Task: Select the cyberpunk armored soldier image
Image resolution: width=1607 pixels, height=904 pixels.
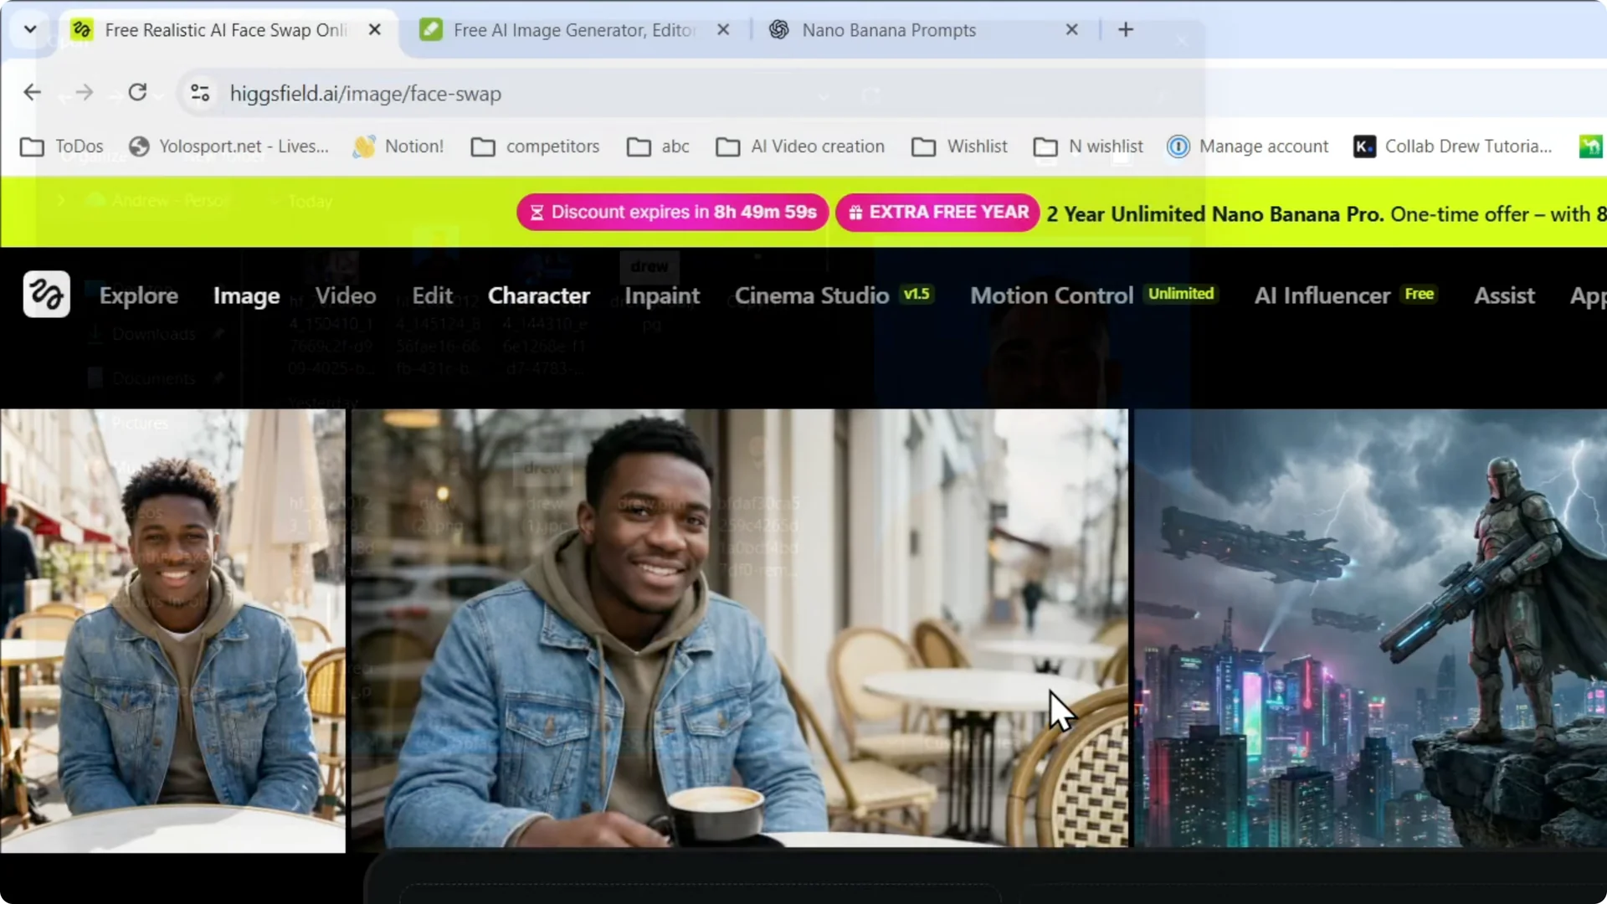Action: (1370, 628)
